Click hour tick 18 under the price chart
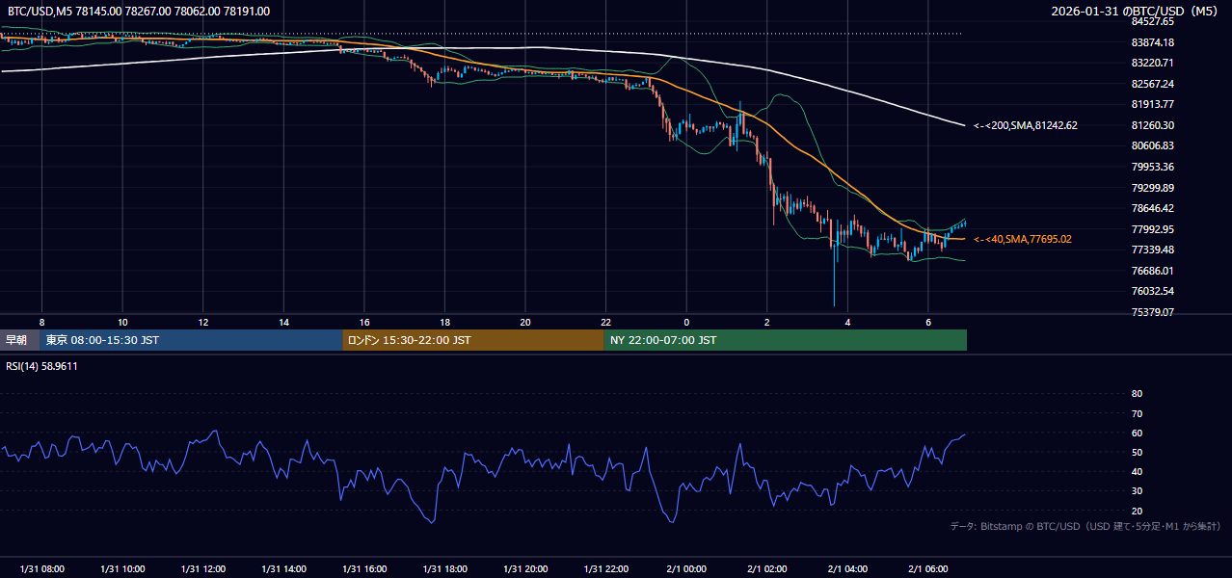Screen dimensions: 1232x578 pos(444,322)
